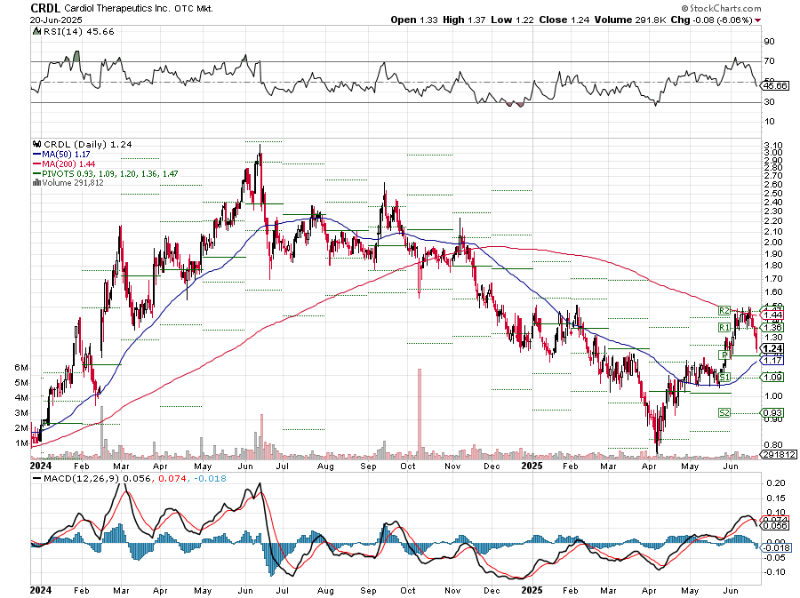
Task: Click the MA(50) 1.17 legend text
Action: 66,154
